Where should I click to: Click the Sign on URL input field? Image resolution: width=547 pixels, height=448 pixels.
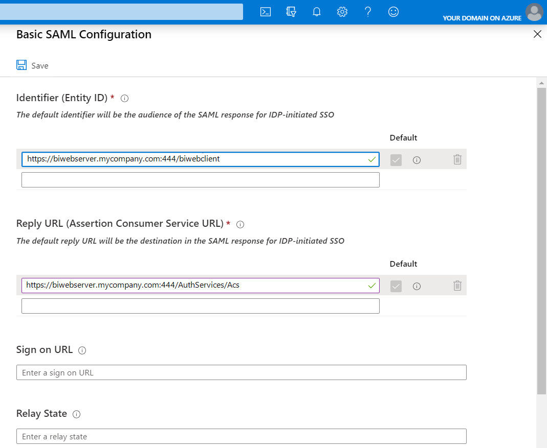[x=241, y=372]
